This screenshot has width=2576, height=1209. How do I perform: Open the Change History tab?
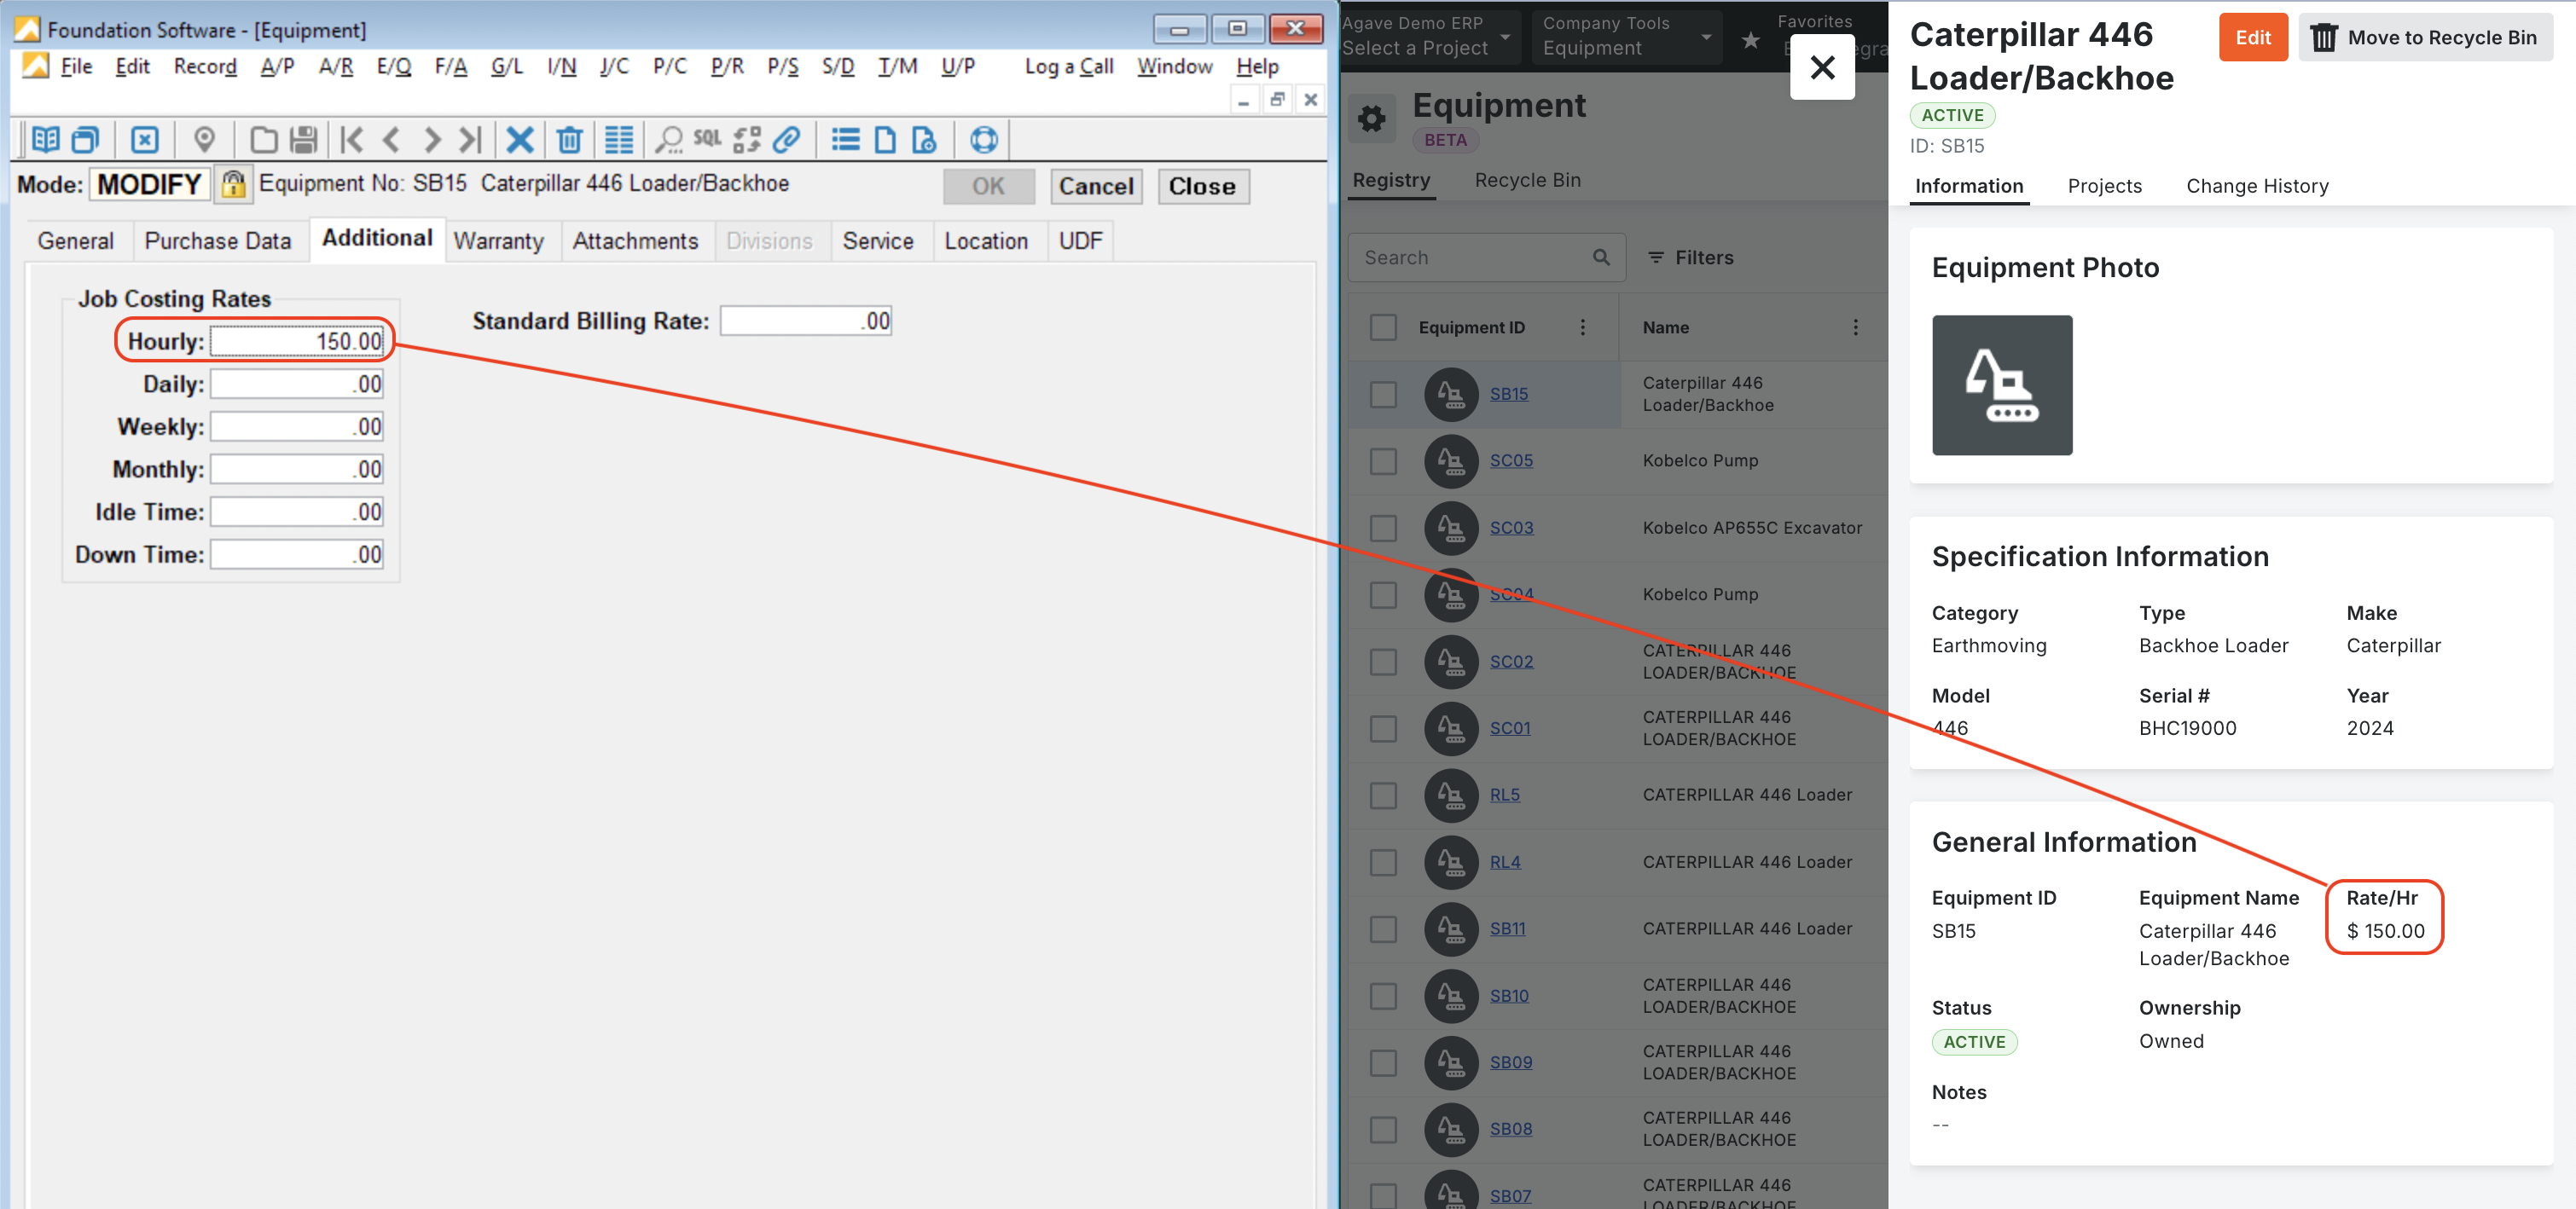point(2257,186)
